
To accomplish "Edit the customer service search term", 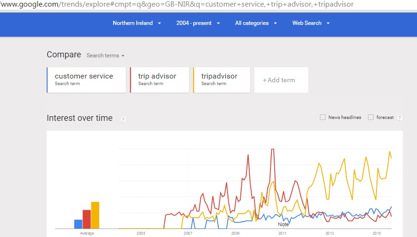I will 86,80.
